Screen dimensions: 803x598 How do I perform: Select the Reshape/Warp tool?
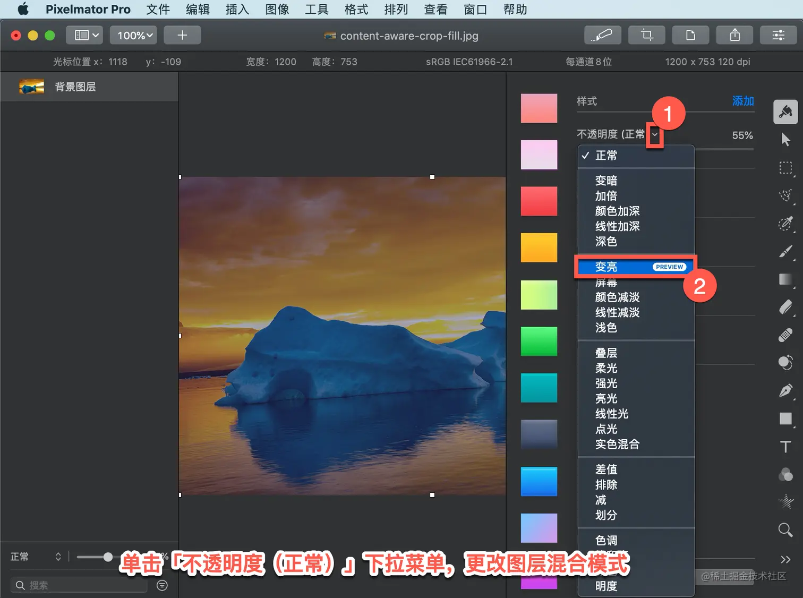coord(785,363)
